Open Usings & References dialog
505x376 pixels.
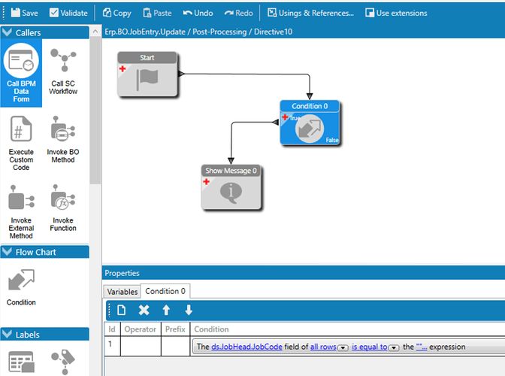311,13
